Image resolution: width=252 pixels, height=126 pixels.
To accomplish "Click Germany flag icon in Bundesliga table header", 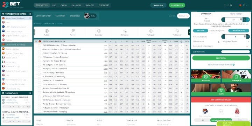I will click(40, 41).
